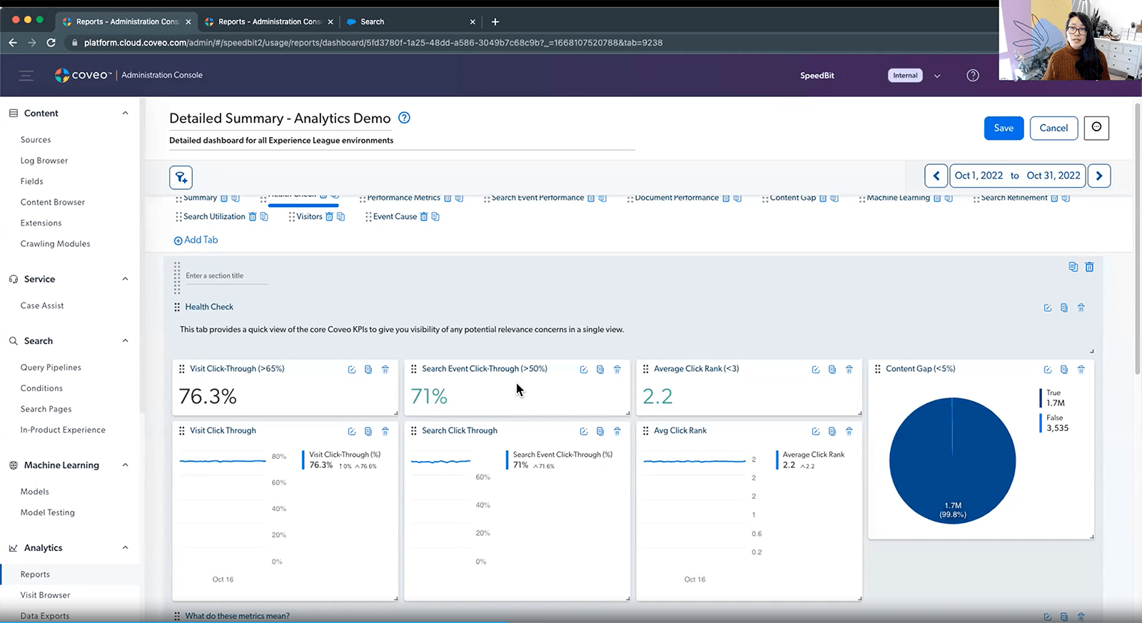Collapse the Search sidebar section
This screenshot has width=1142, height=623.
(126, 341)
